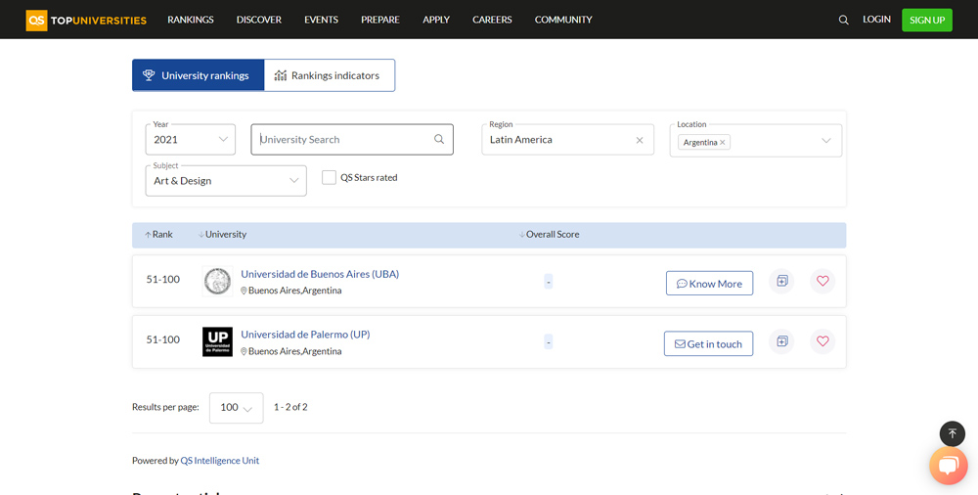Open the Subject Art & Design dropdown
Screen dimensions: 978x495
(x=226, y=180)
